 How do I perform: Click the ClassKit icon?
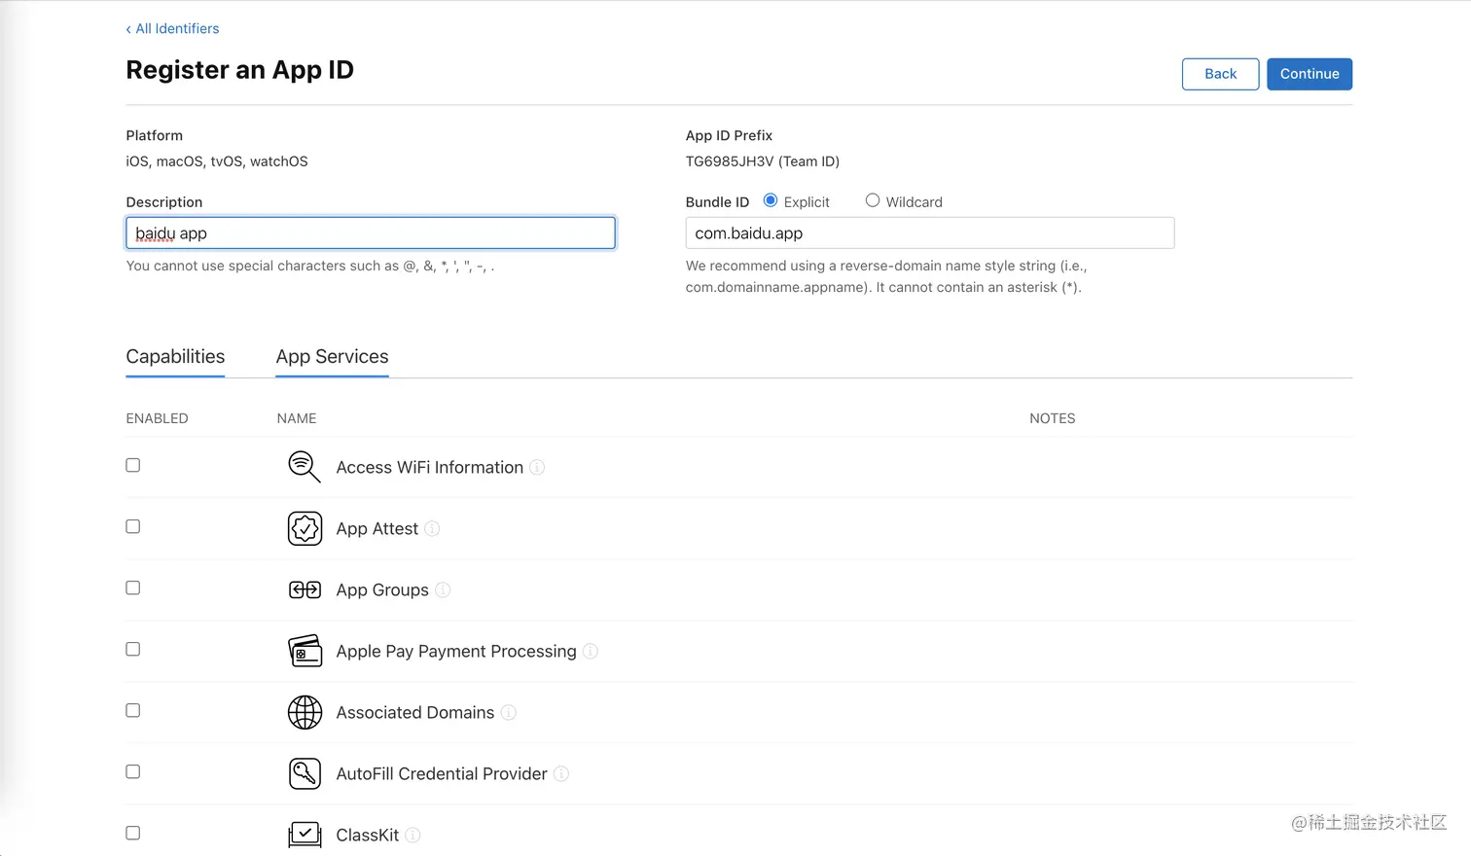pos(305,835)
